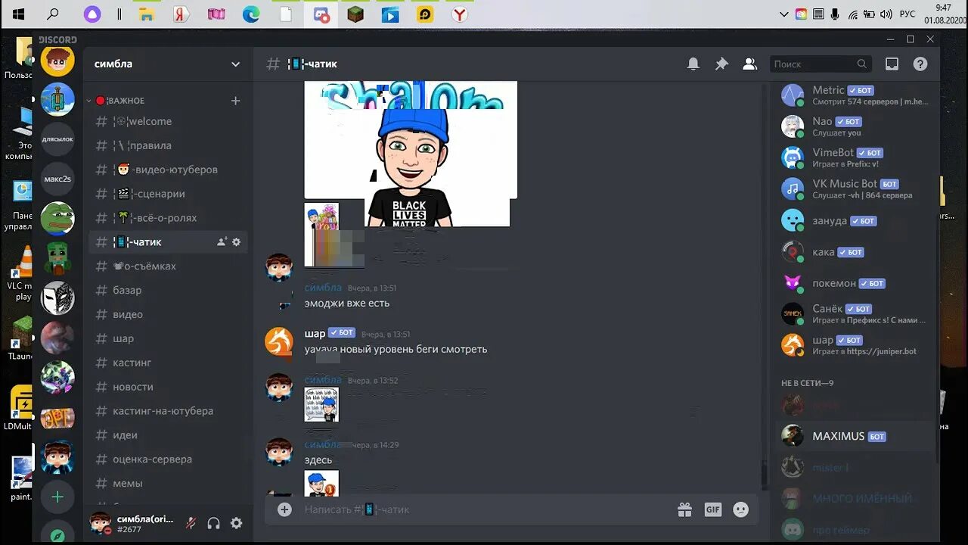968x545 pixels.
Task: Open the видео channel
Action: (168, 315)
